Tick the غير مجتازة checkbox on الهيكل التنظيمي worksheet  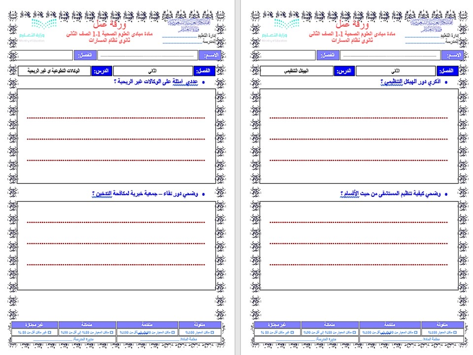click(x=292, y=332)
